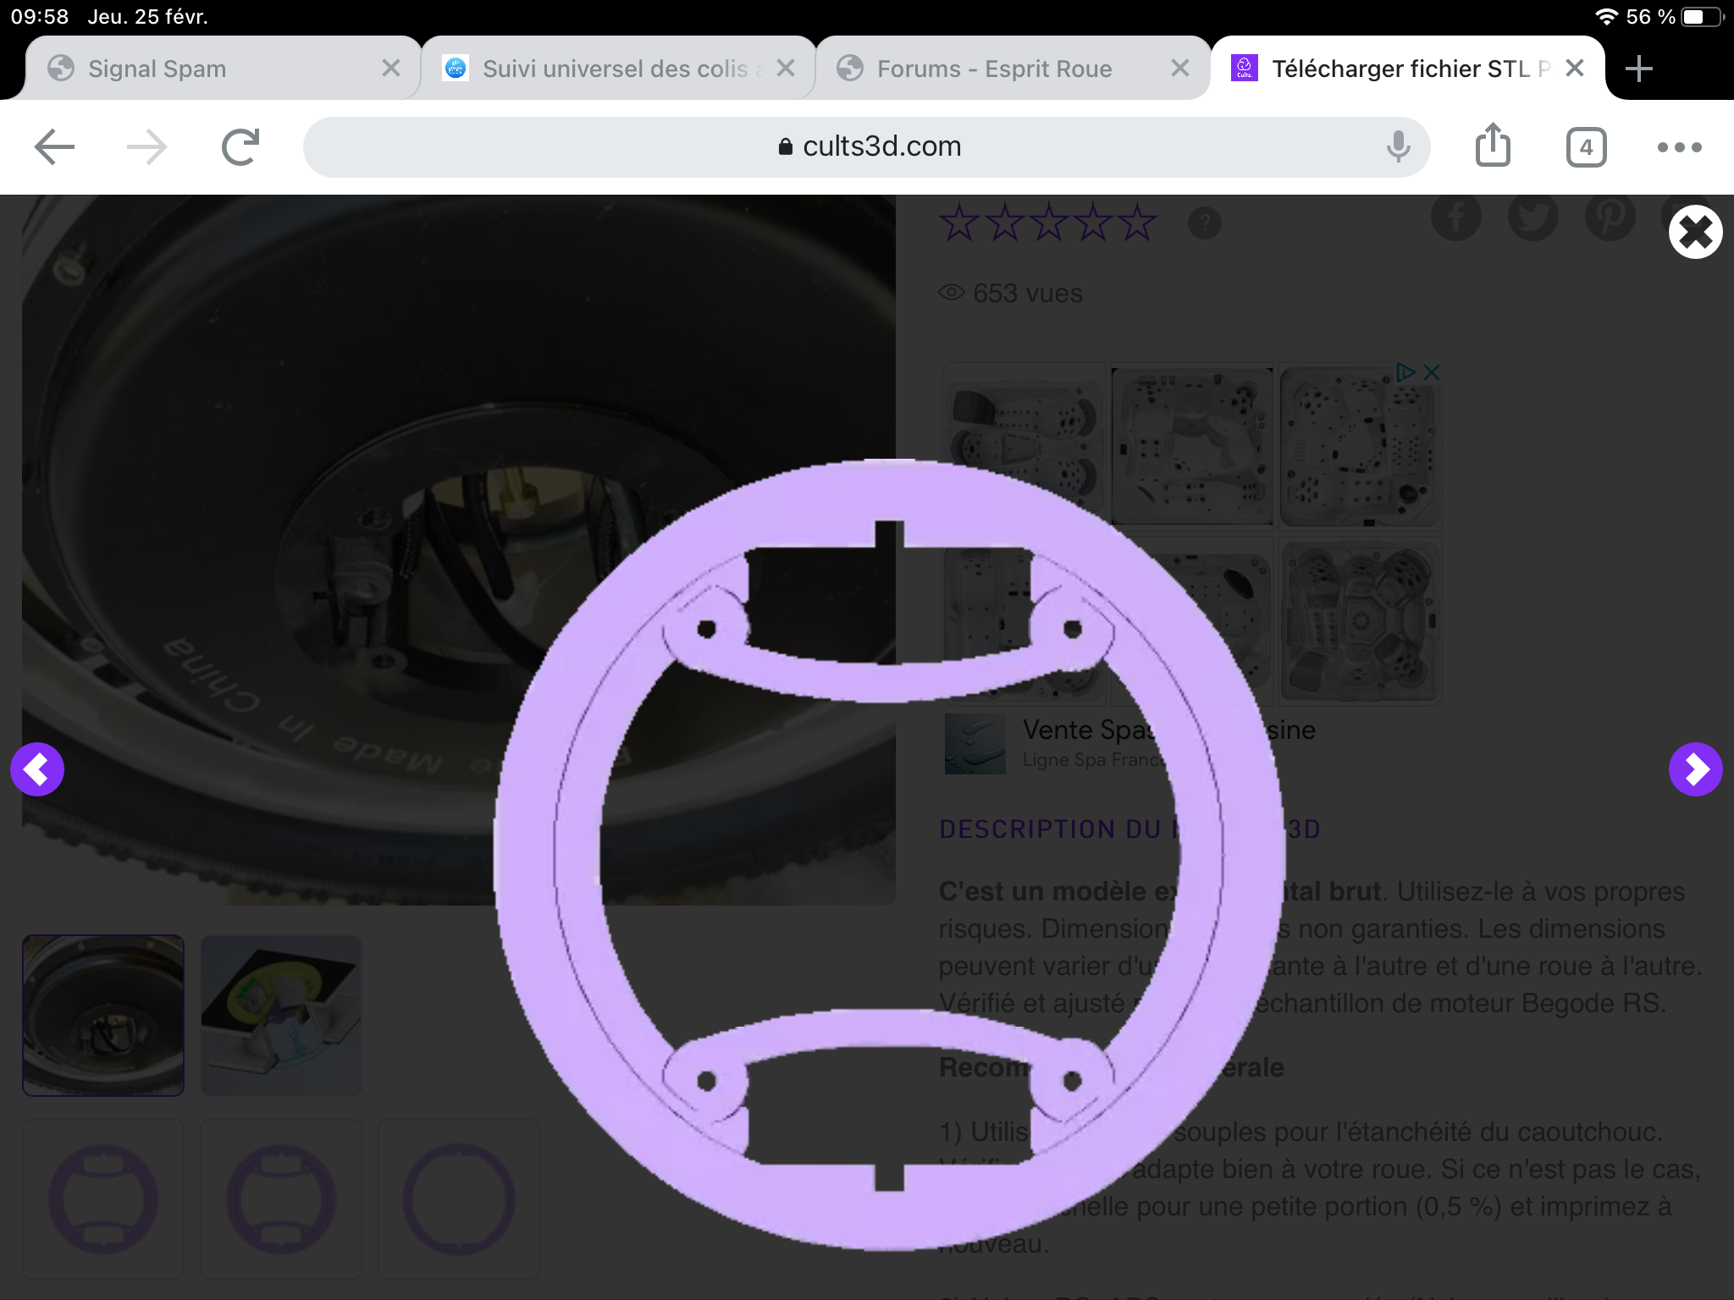Viewport: 1734px width, 1300px height.
Task: Share on Twitter icon
Action: point(1533,217)
